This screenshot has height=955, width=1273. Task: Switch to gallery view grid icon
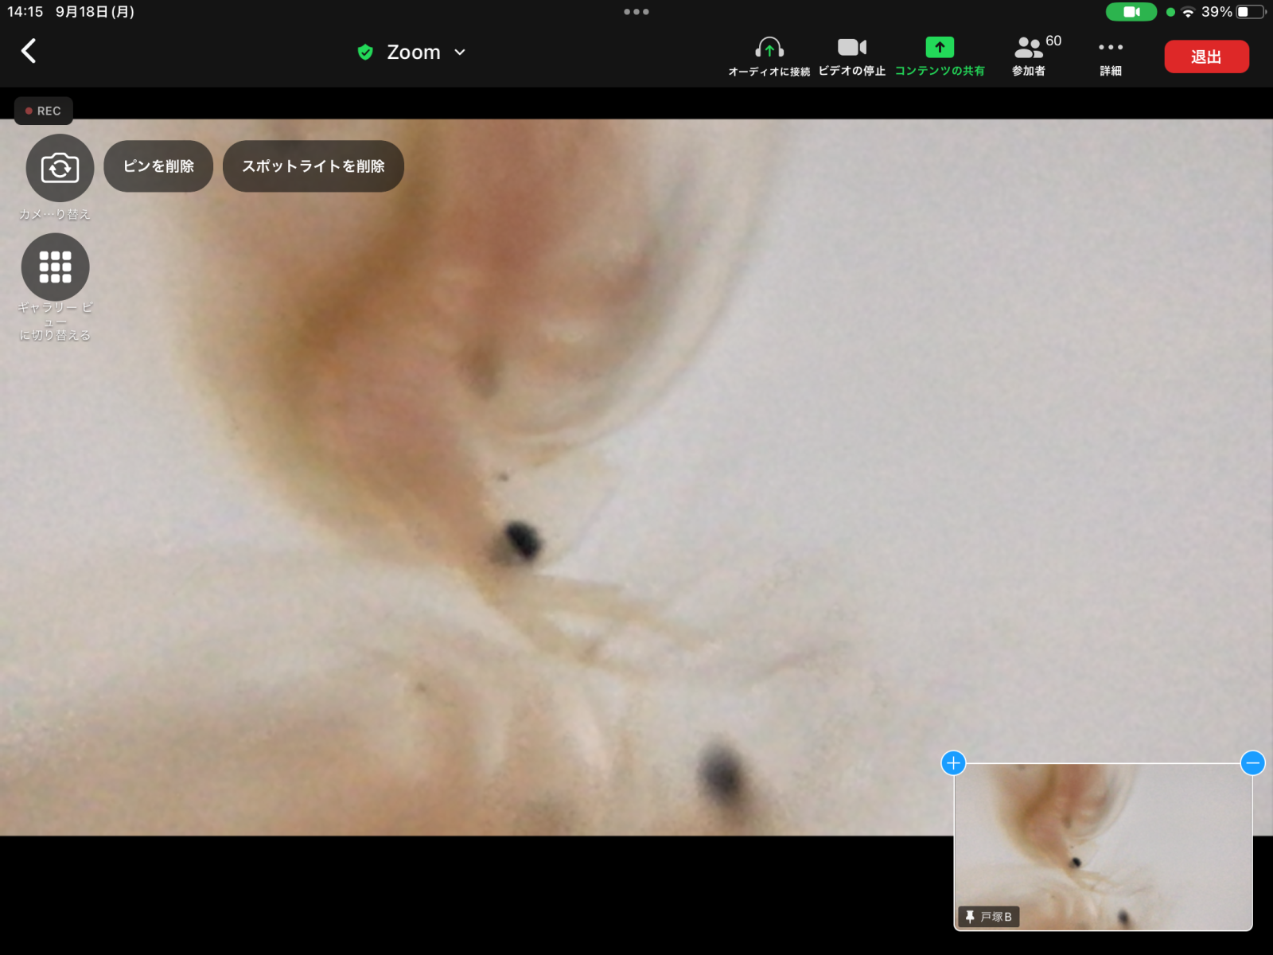coord(56,267)
